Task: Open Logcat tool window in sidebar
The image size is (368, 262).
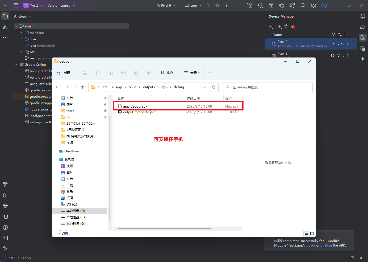Action: pos(5,217)
